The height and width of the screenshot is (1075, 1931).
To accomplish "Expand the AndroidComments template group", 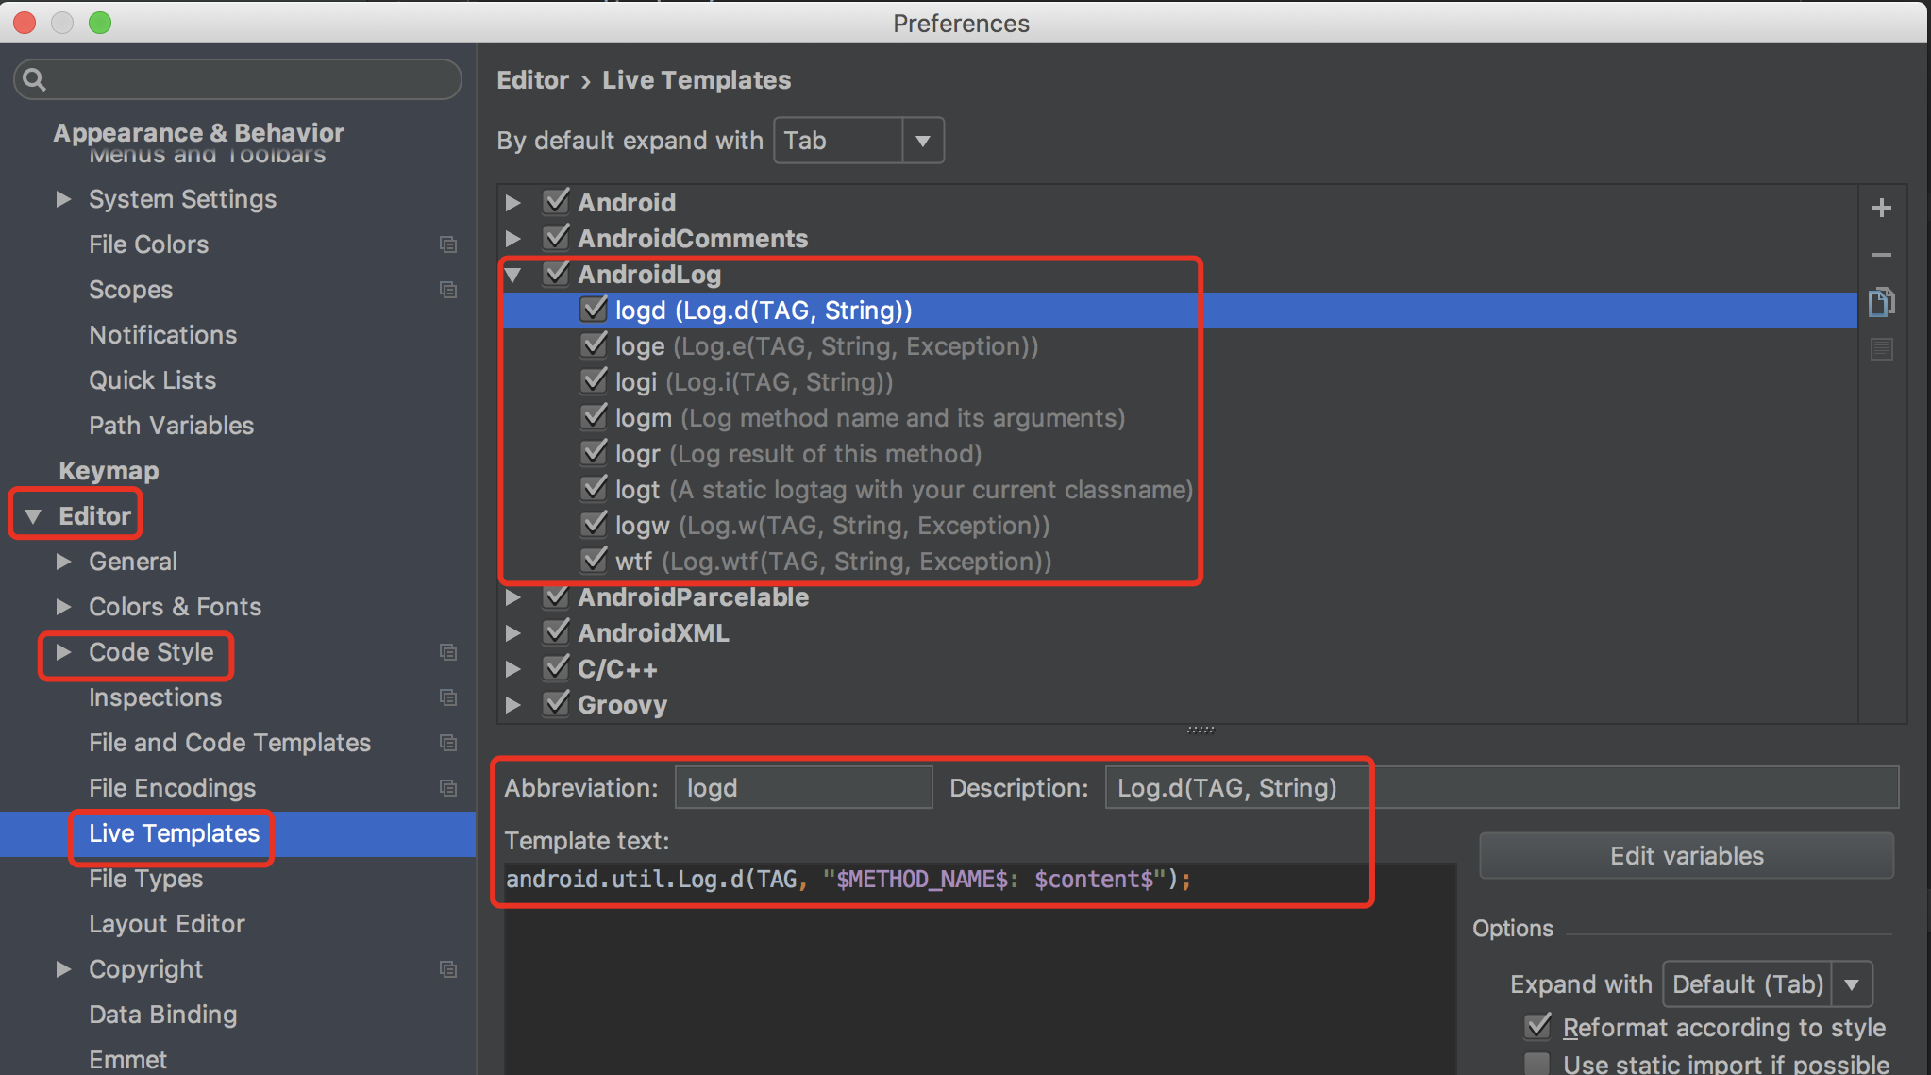I will pos(513,239).
